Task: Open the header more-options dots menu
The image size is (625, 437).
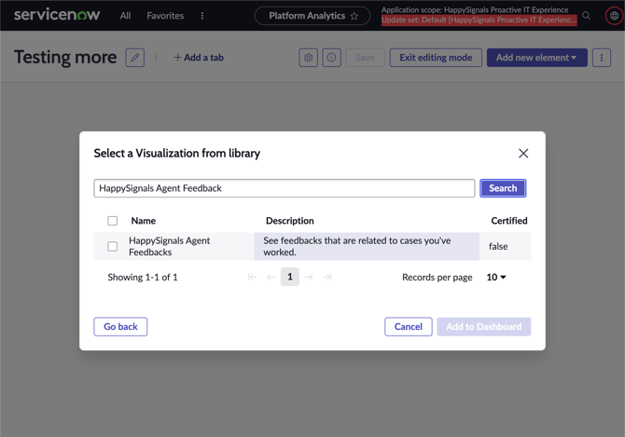Action: [202, 16]
